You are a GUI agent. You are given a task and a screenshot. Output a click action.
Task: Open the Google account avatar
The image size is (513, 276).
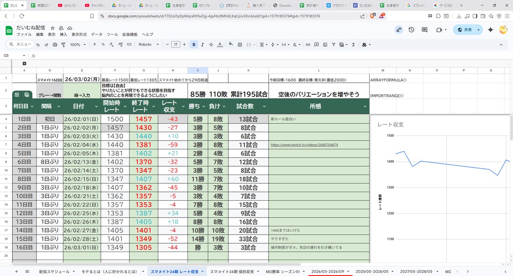coord(503,30)
